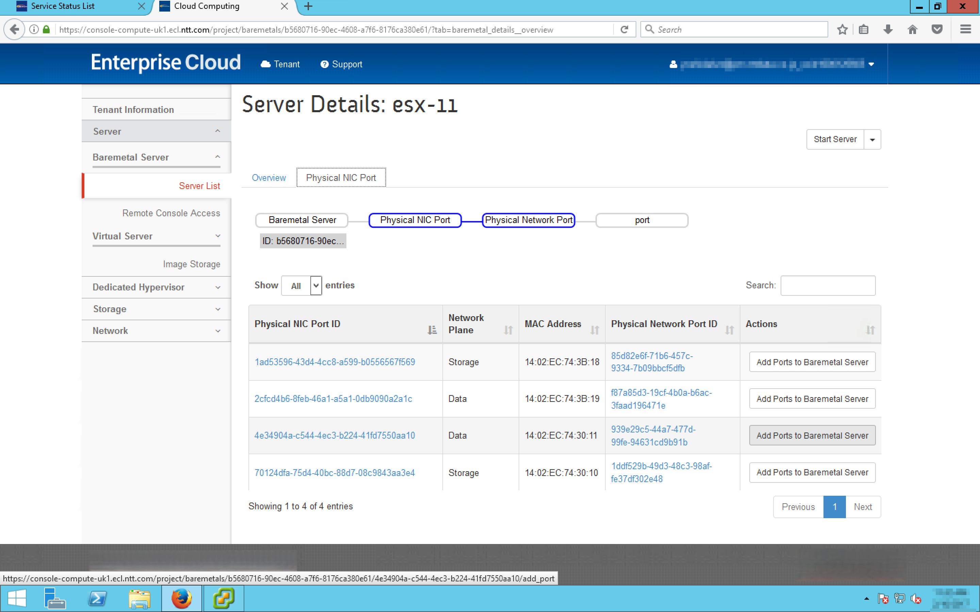Click the table Search input field
Screen dimensions: 980x612
point(827,286)
